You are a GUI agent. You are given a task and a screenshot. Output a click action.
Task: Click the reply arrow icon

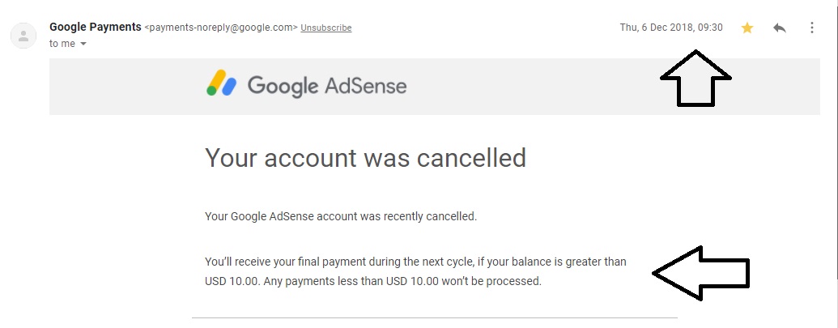point(779,28)
